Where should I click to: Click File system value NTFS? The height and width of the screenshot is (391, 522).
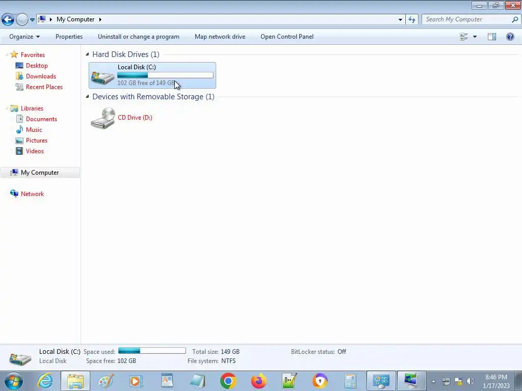click(228, 361)
